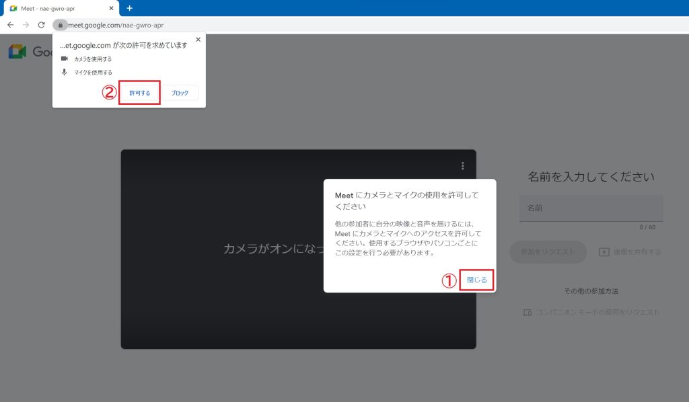This screenshot has height=402, width=689.
Task: Click the microphone icon in the permission prompt
Action: [65, 72]
